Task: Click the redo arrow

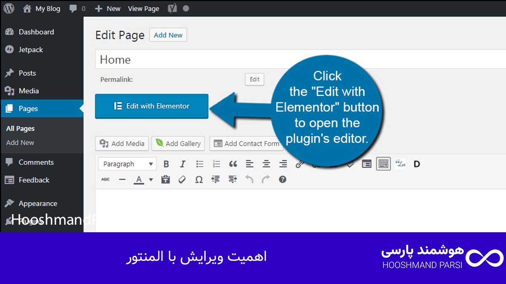Action: point(266,180)
